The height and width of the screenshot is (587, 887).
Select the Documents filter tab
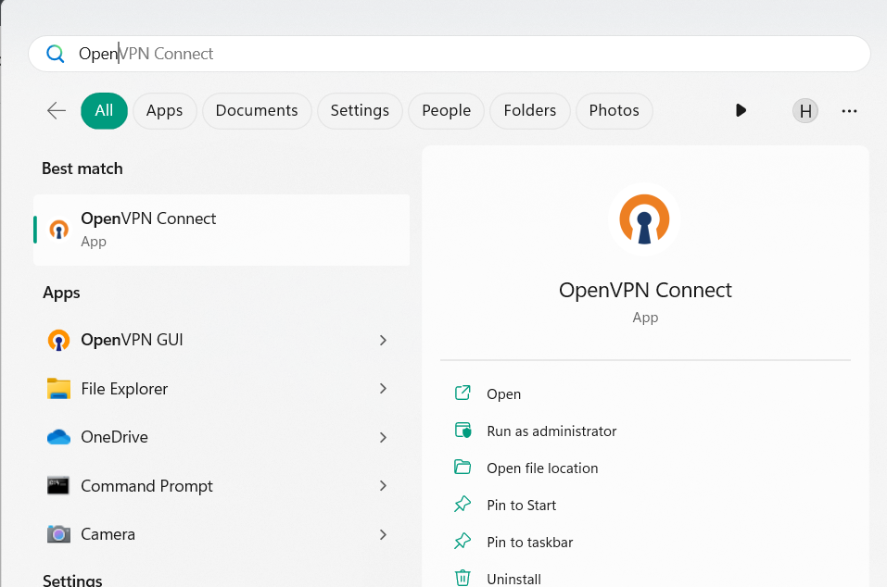(257, 110)
